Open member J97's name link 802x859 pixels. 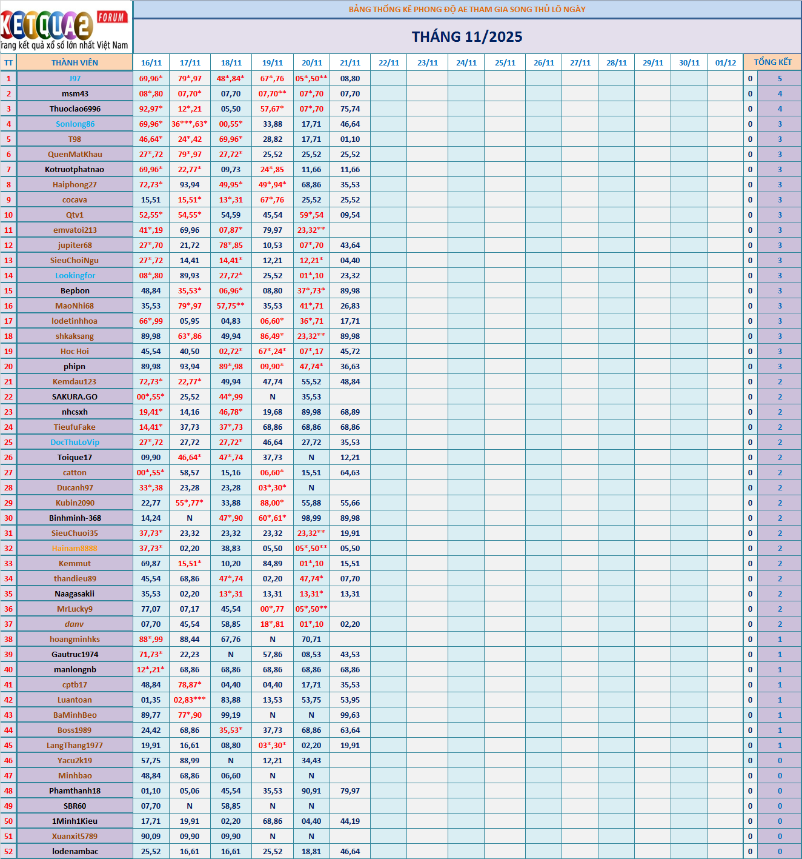[75, 78]
